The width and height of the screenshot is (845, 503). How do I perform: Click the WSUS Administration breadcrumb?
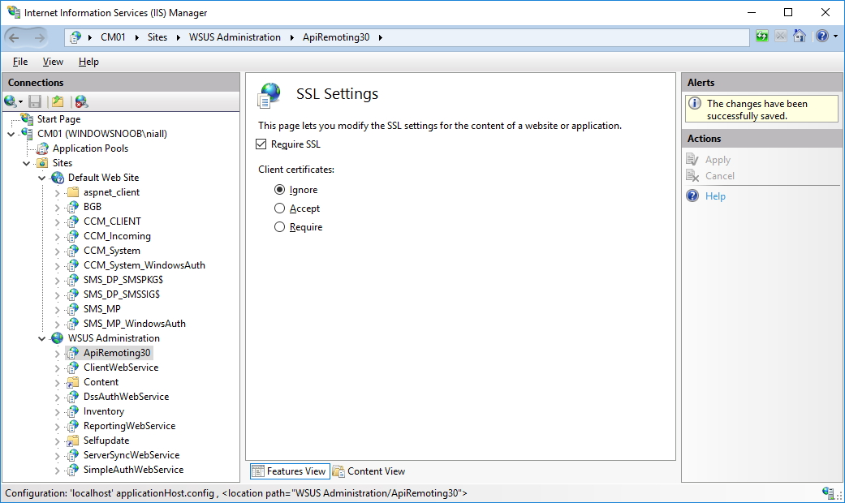(235, 37)
